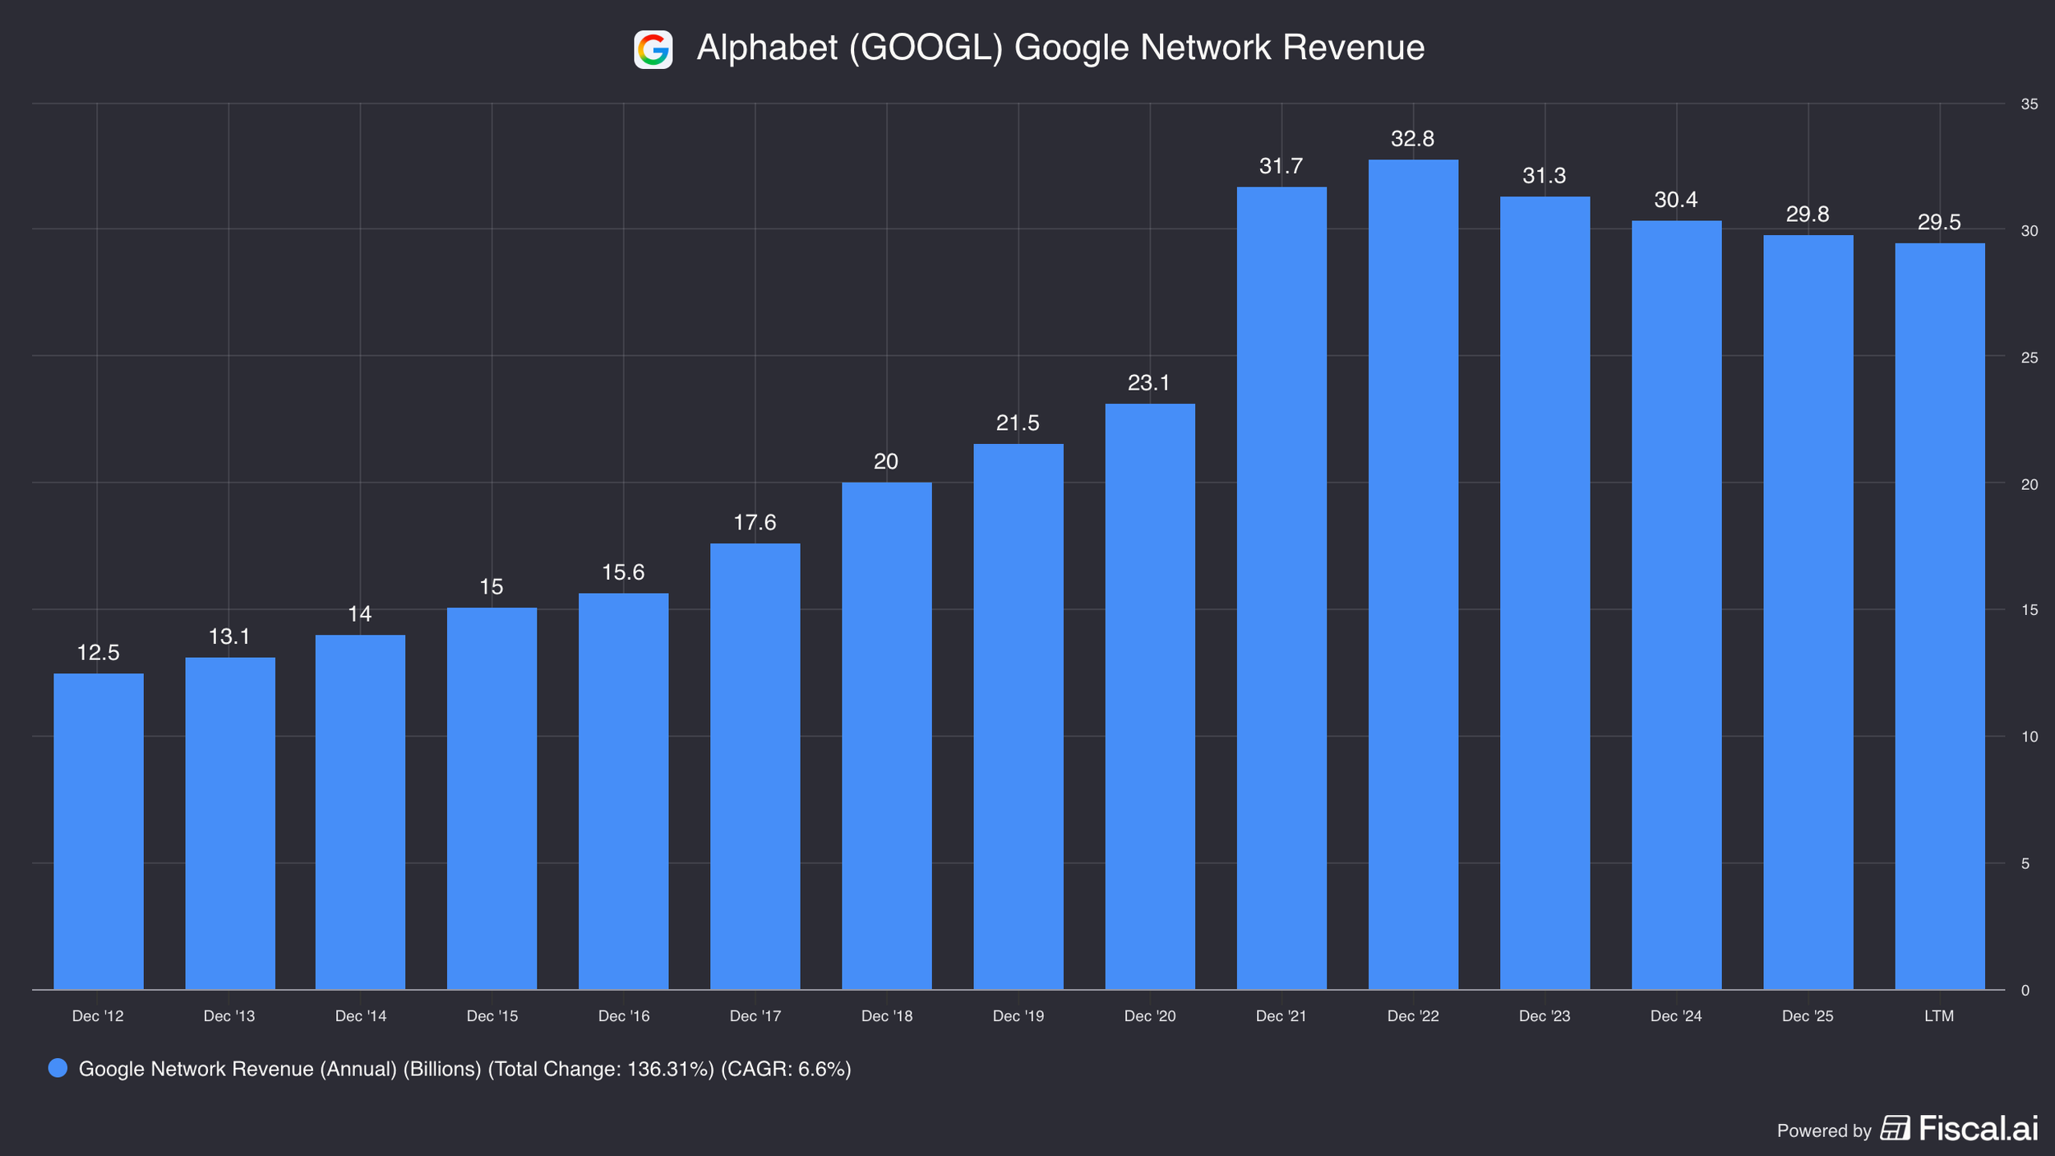Click the Dec '25 x-axis label

point(1808,1016)
